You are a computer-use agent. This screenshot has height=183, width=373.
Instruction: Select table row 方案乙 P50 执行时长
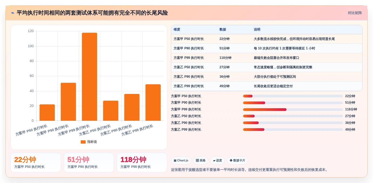coord(267,67)
